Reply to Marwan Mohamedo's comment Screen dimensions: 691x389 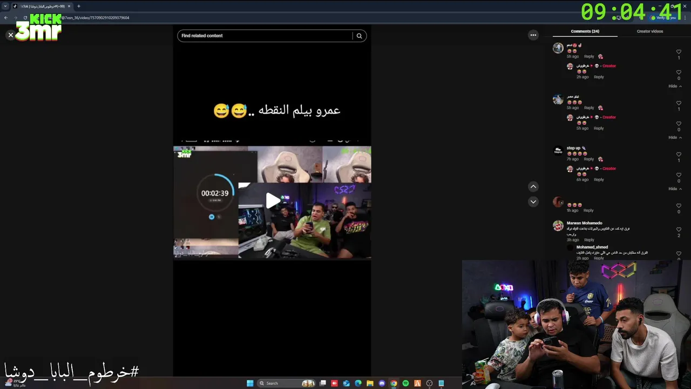(589, 240)
